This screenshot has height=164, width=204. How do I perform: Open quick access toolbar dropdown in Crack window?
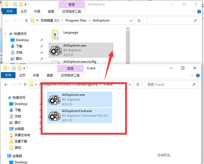[x=24, y=69]
